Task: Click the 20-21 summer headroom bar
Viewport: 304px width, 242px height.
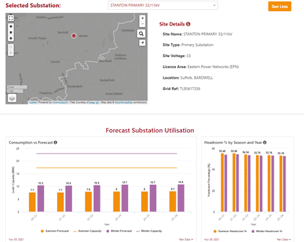Action: pyautogui.click(x=223, y=182)
